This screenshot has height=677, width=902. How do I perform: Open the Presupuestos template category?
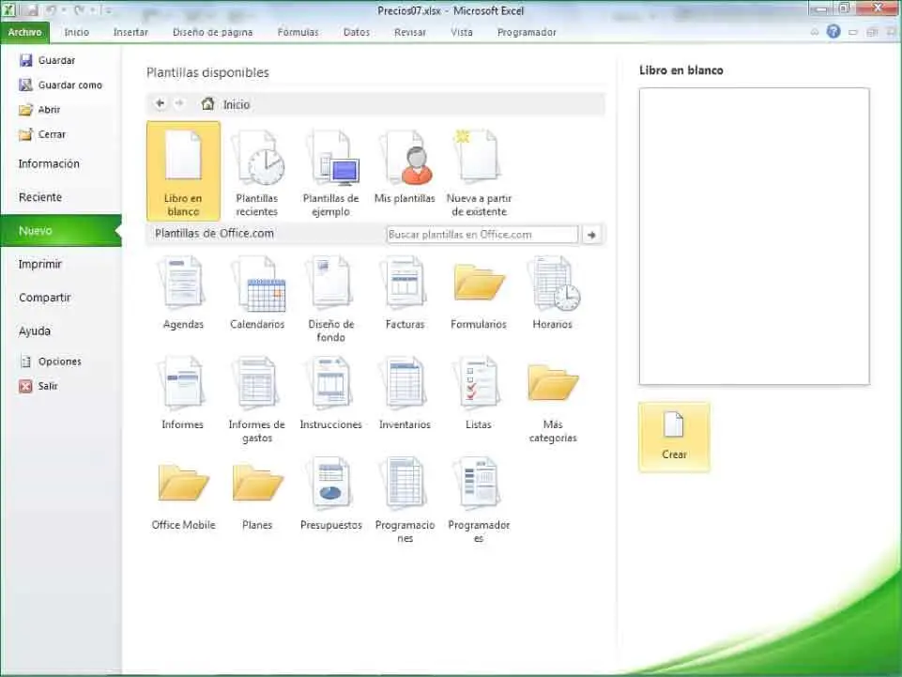tap(330, 495)
